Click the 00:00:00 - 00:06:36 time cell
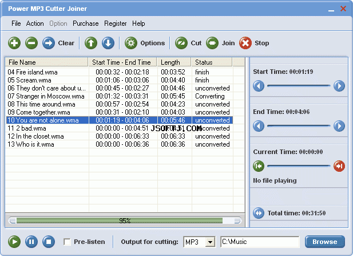 [x=122, y=144]
